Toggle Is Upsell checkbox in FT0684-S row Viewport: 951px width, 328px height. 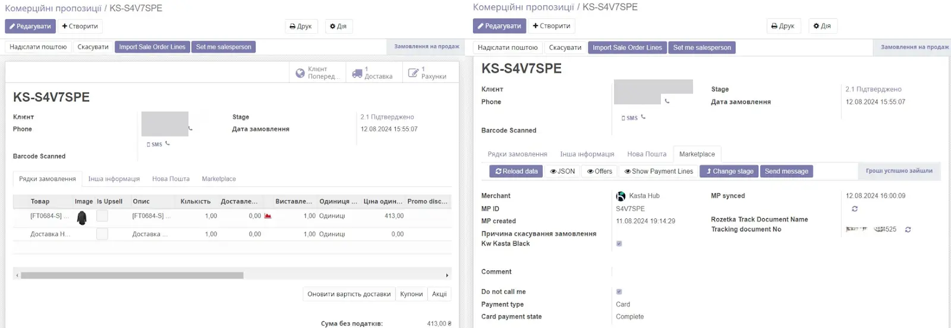(102, 216)
